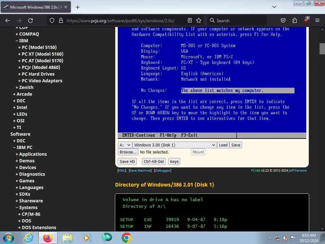Toggle reader view icon in address bar
This screenshot has height=244, width=325.
pyautogui.click(x=190, y=21)
